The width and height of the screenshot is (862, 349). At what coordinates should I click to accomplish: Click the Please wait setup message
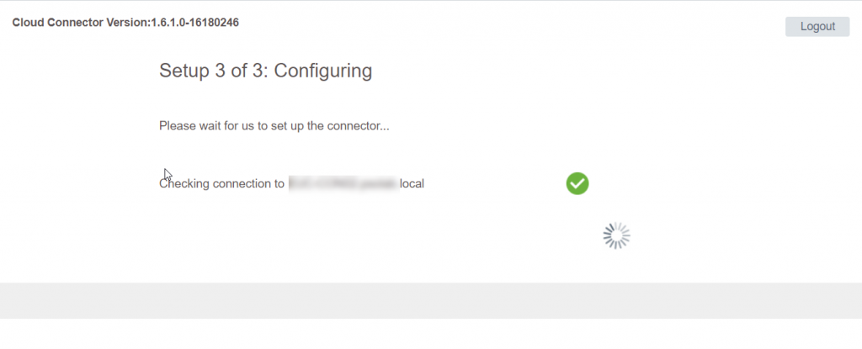(274, 126)
